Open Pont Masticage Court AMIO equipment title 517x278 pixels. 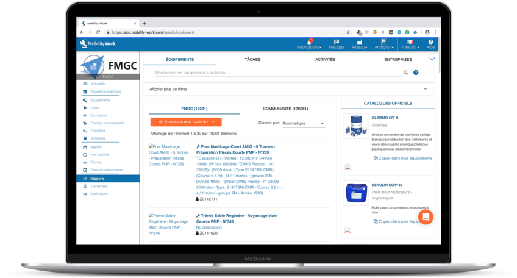[x=235, y=149]
